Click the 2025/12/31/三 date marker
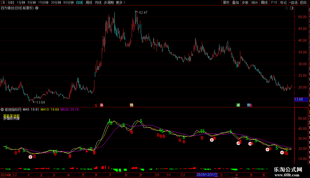Image resolution: width=310 pixels, height=178 pixels. tap(207, 175)
